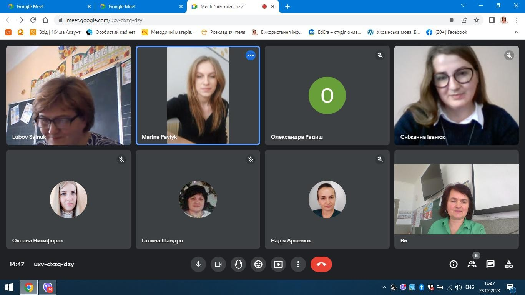525x295 pixels.
Task: Open the Використання інф... bookmark
Action: click(x=277, y=32)
